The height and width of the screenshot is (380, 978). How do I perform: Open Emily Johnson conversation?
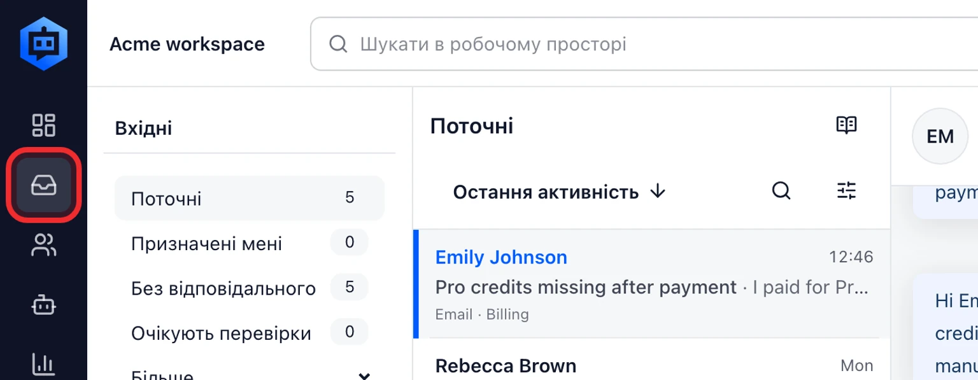651,284
